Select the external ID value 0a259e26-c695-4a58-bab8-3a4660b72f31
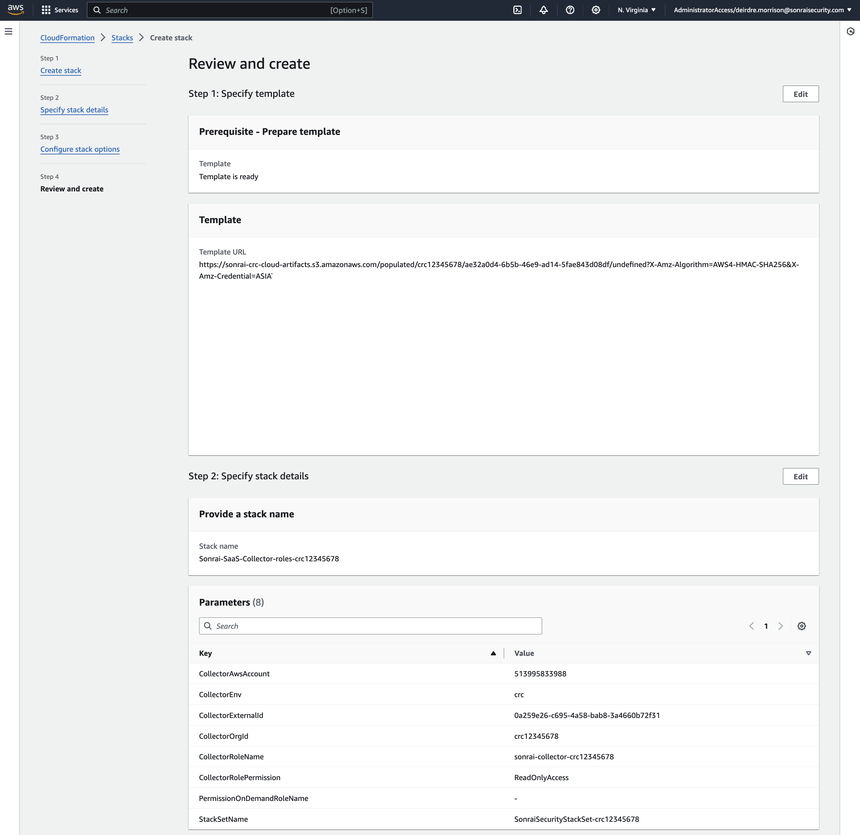The image size is (860, 835). (587, 715)
